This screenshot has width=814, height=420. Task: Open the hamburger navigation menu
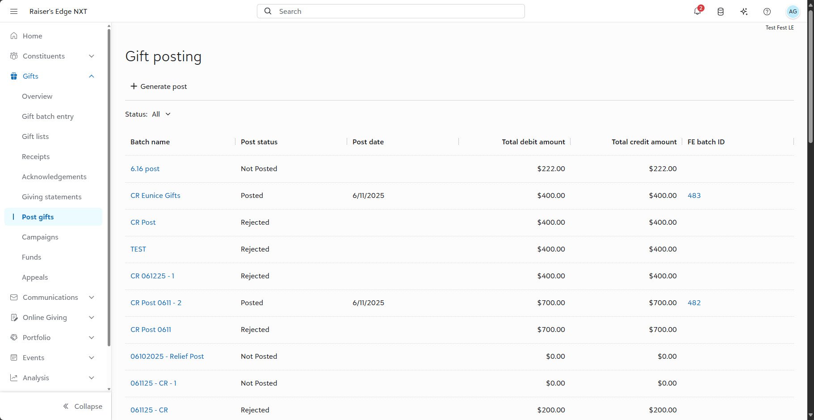[x=14, y=11]
